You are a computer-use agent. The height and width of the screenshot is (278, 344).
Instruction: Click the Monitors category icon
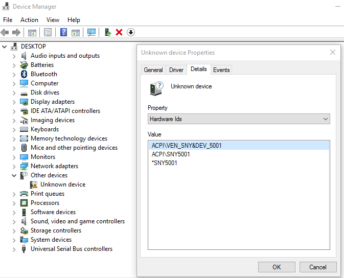pos(24,157)
